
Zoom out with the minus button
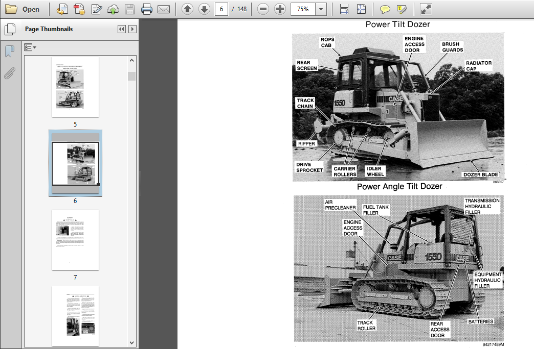pos(263,9)
